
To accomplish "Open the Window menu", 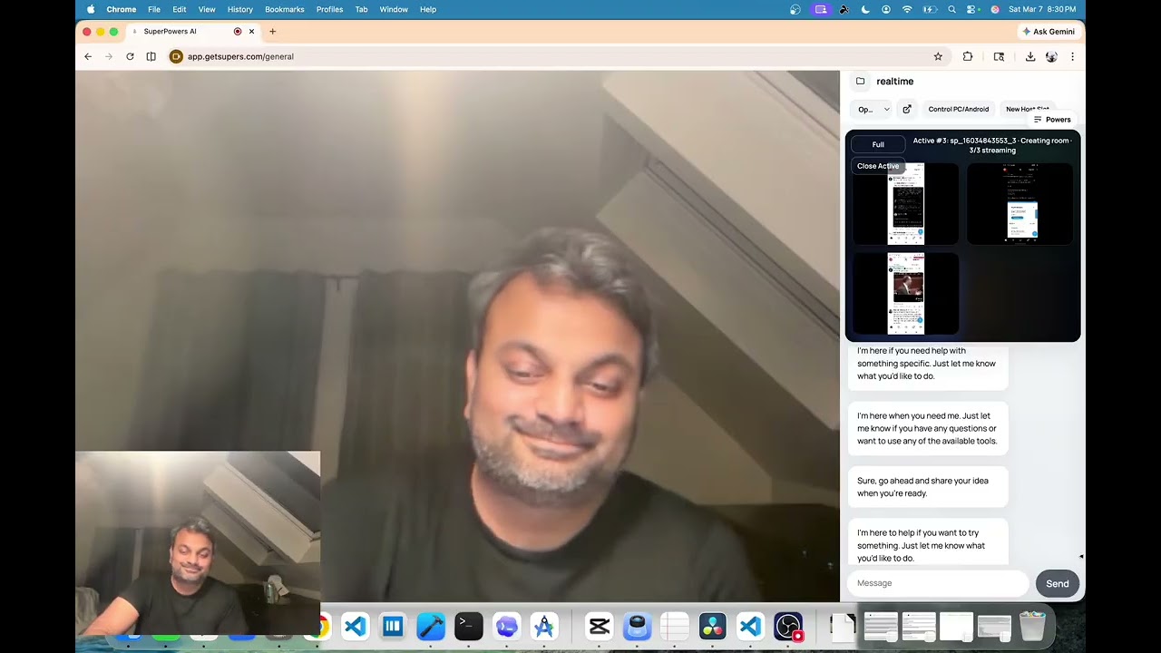I will click(x=394, y=9).
